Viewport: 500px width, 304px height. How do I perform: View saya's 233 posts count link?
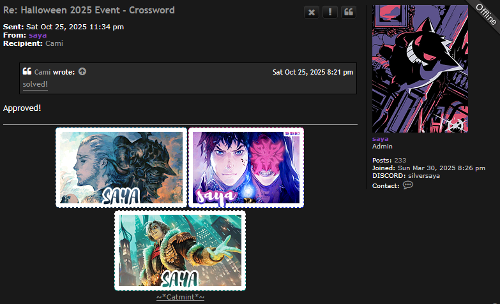click(400, 161)
